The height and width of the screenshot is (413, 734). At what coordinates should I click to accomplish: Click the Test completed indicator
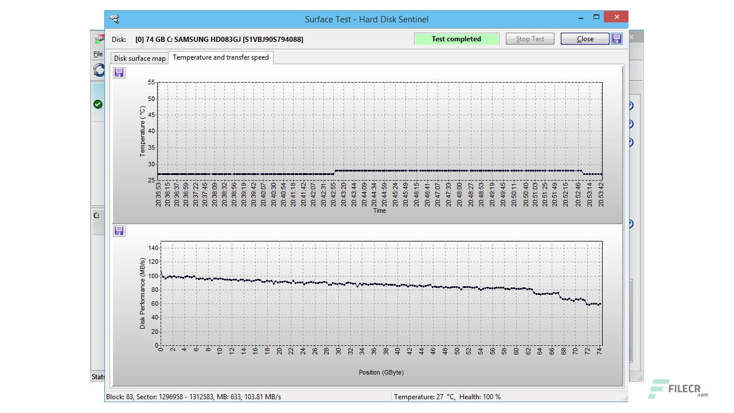(456, 38)
